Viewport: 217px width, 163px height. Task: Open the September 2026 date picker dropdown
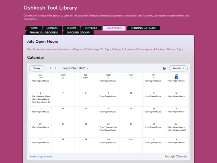pos(76,68)
